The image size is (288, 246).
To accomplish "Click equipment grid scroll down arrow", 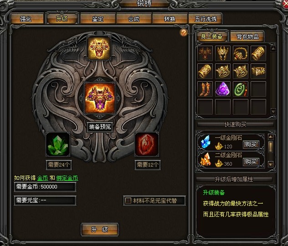I will pyautogui.click(x=273, y=111).
